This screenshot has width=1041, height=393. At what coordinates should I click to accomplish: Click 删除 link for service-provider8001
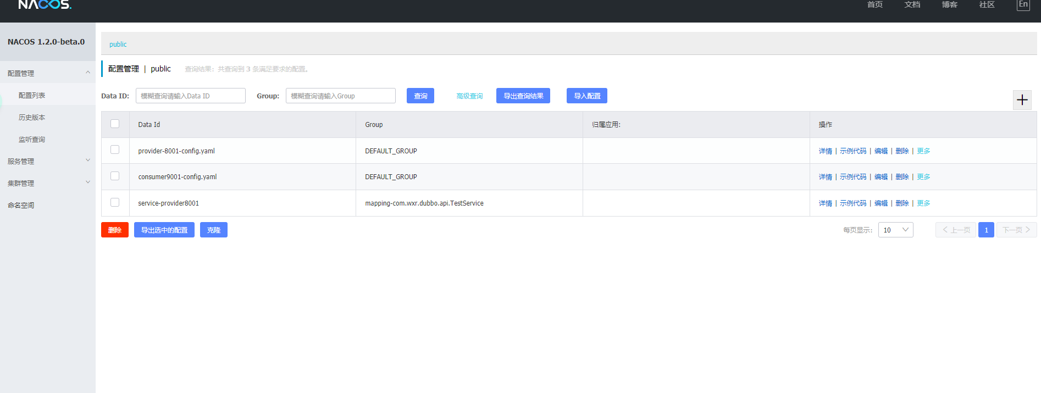(x=902, y=203)
